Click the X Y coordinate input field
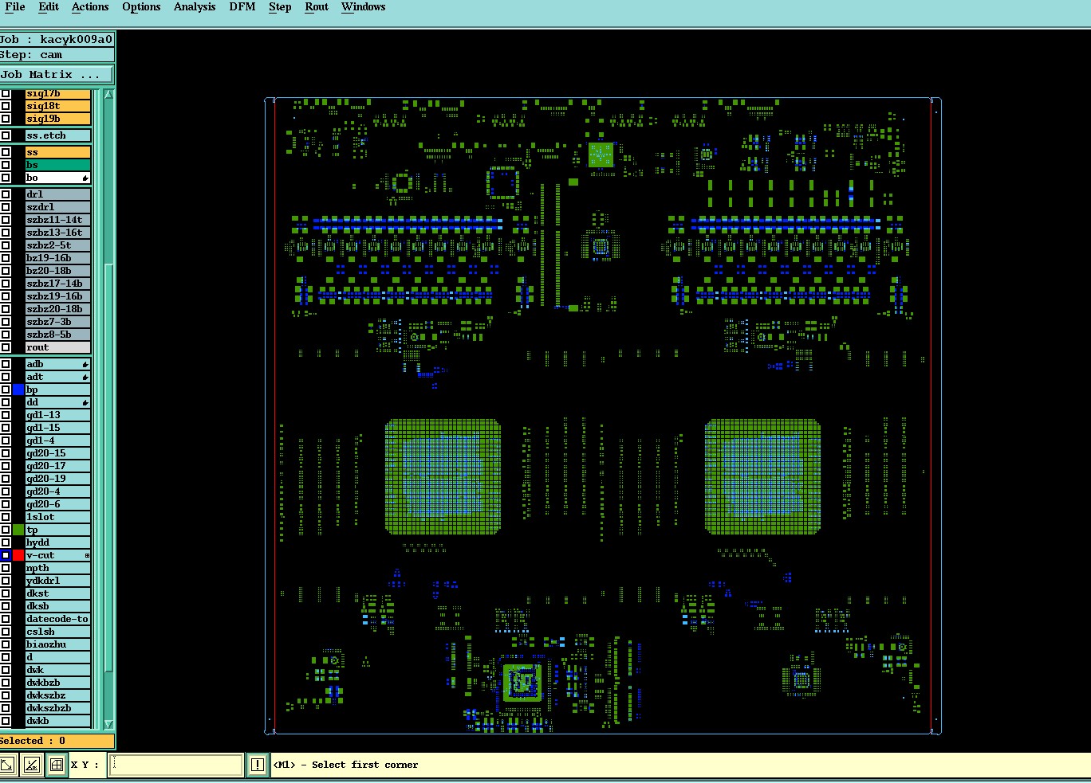This screenshot has height=783, width=1091. 175,765
